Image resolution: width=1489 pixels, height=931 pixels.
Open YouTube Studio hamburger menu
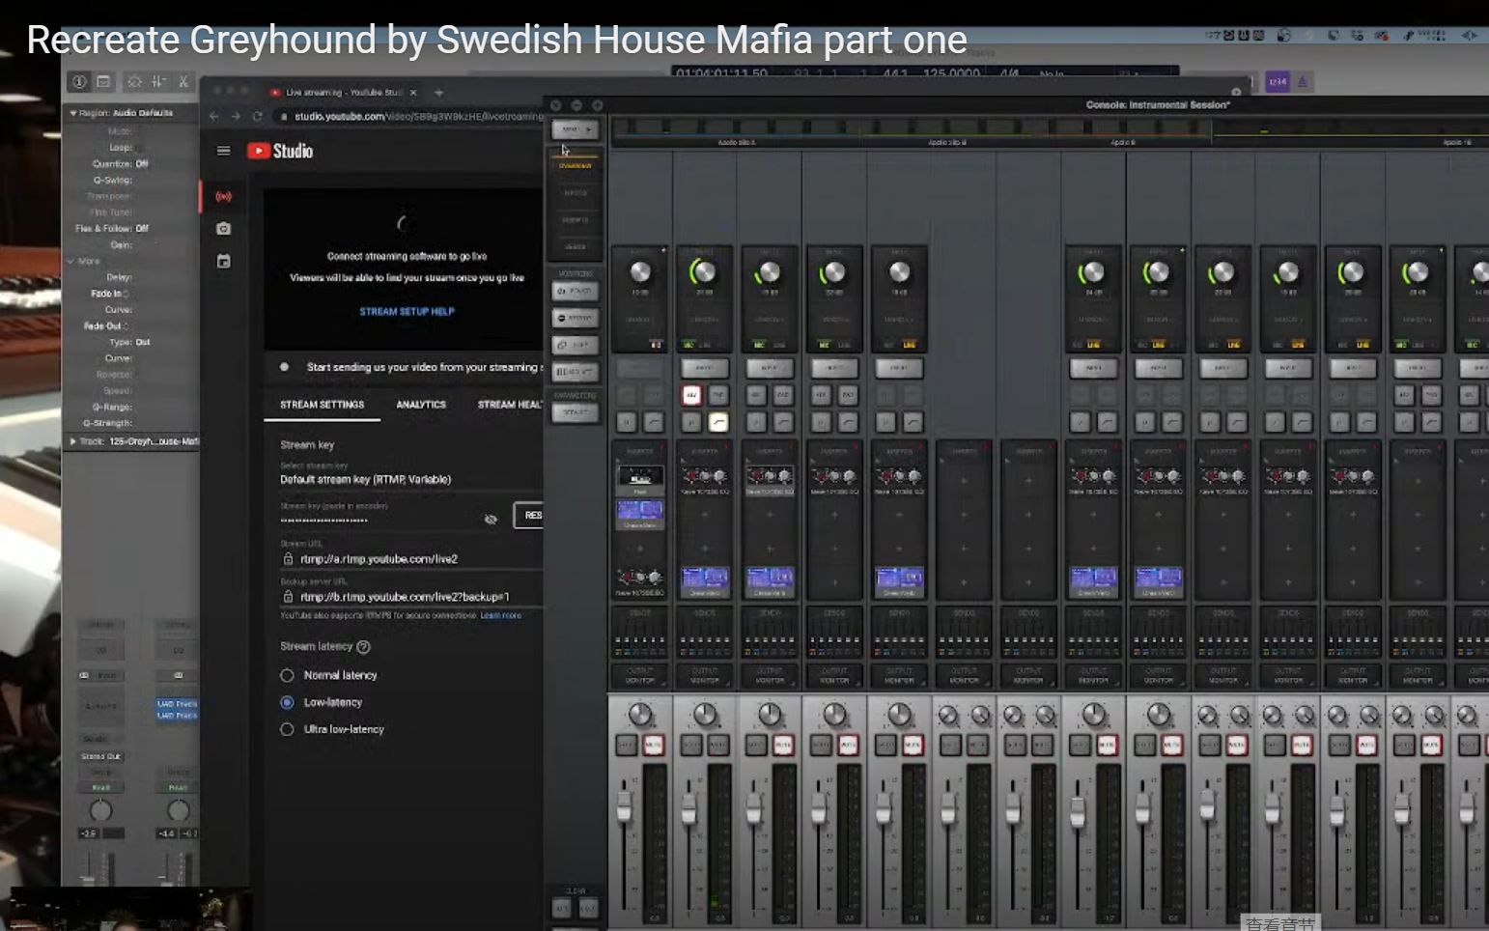[x=224, y=151]
